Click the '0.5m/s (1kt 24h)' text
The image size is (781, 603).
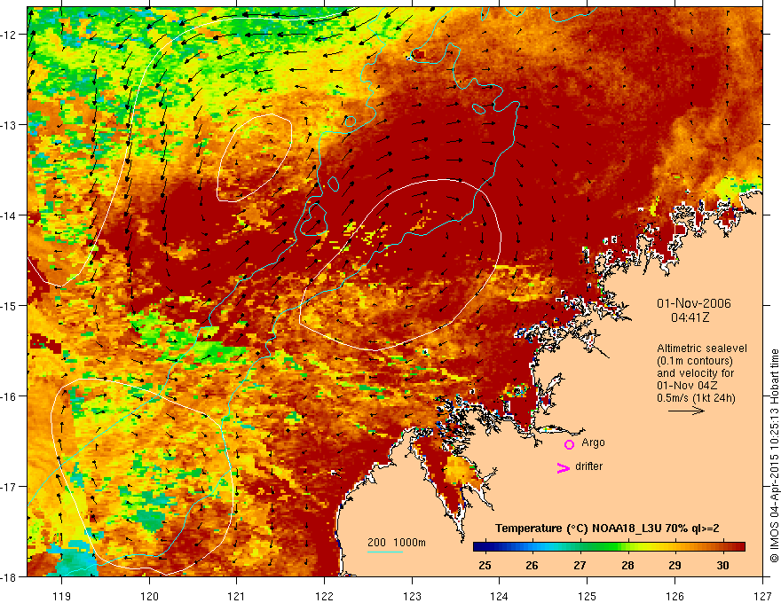point(696,398)
